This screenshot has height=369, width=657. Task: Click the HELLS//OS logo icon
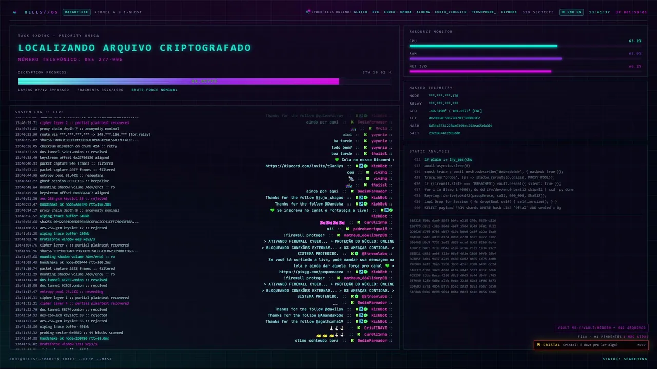tap(14, 12)
